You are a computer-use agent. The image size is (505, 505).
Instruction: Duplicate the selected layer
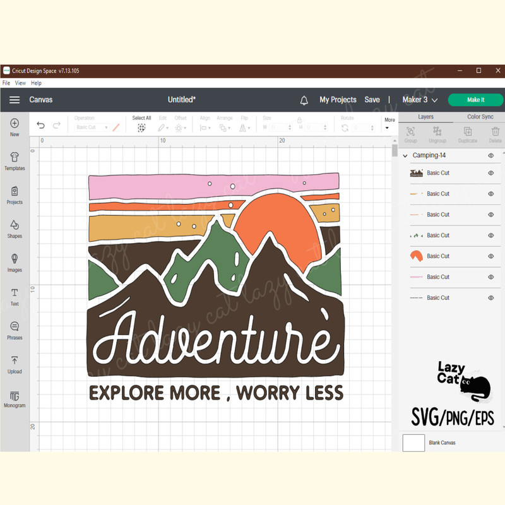click(x=468, y=133)
